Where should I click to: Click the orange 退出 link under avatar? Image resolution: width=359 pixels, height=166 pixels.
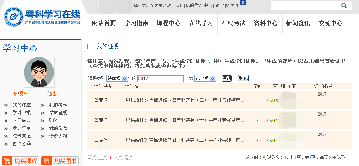(x=52, y=94)
